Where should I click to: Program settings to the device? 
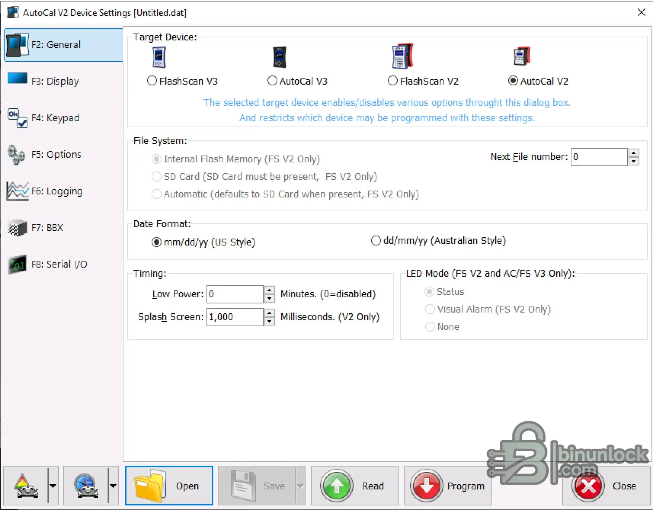(448, 485)
